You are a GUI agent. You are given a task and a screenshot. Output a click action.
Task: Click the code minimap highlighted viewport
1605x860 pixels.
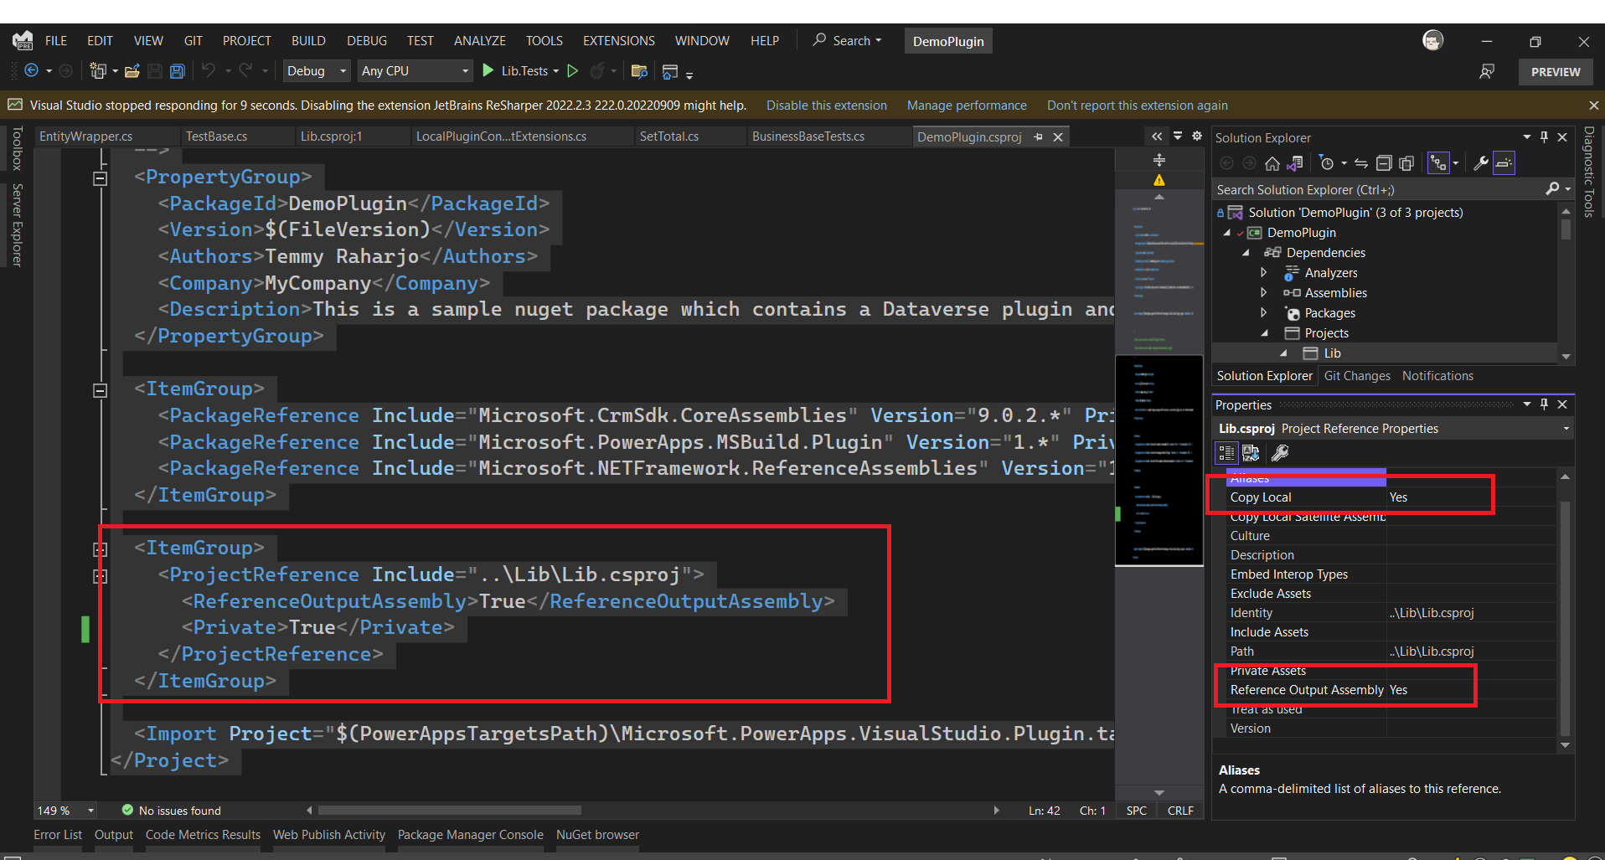[1159, 461]
